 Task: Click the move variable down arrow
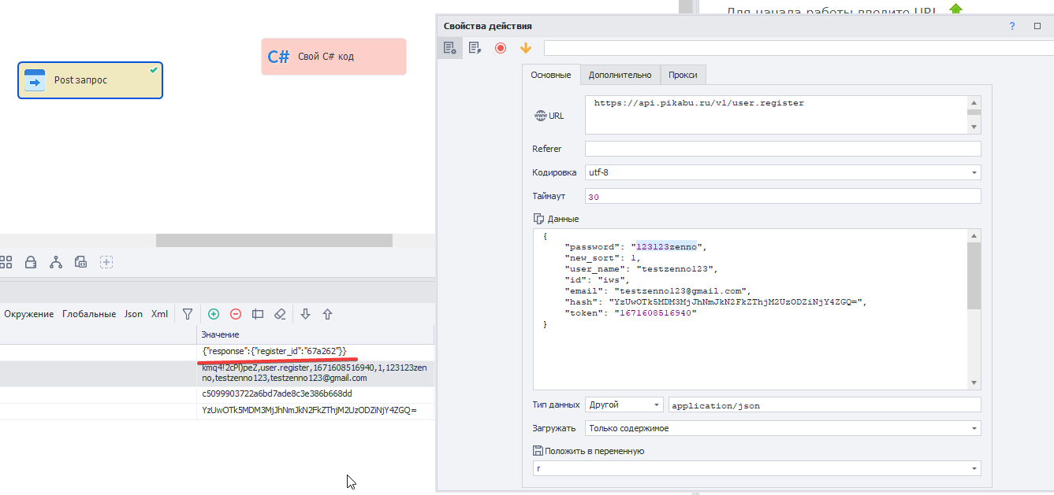(306, 314)
